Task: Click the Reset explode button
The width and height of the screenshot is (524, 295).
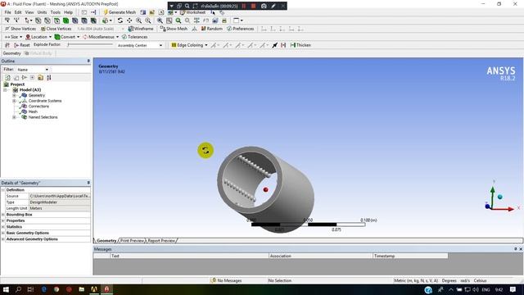Action: [x=22, y=45]
